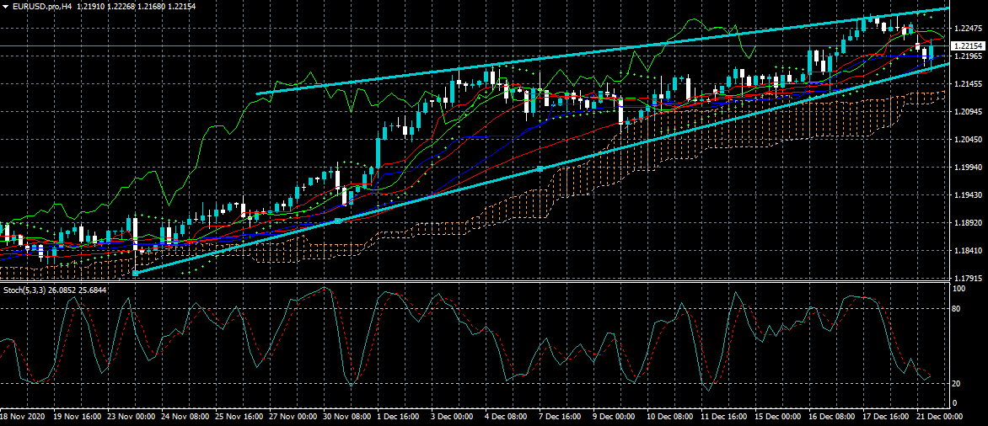This screenshot has width=988, height=426.
Task: Click the 1 Dec 16:00 time label
Action: coord(399,417)
